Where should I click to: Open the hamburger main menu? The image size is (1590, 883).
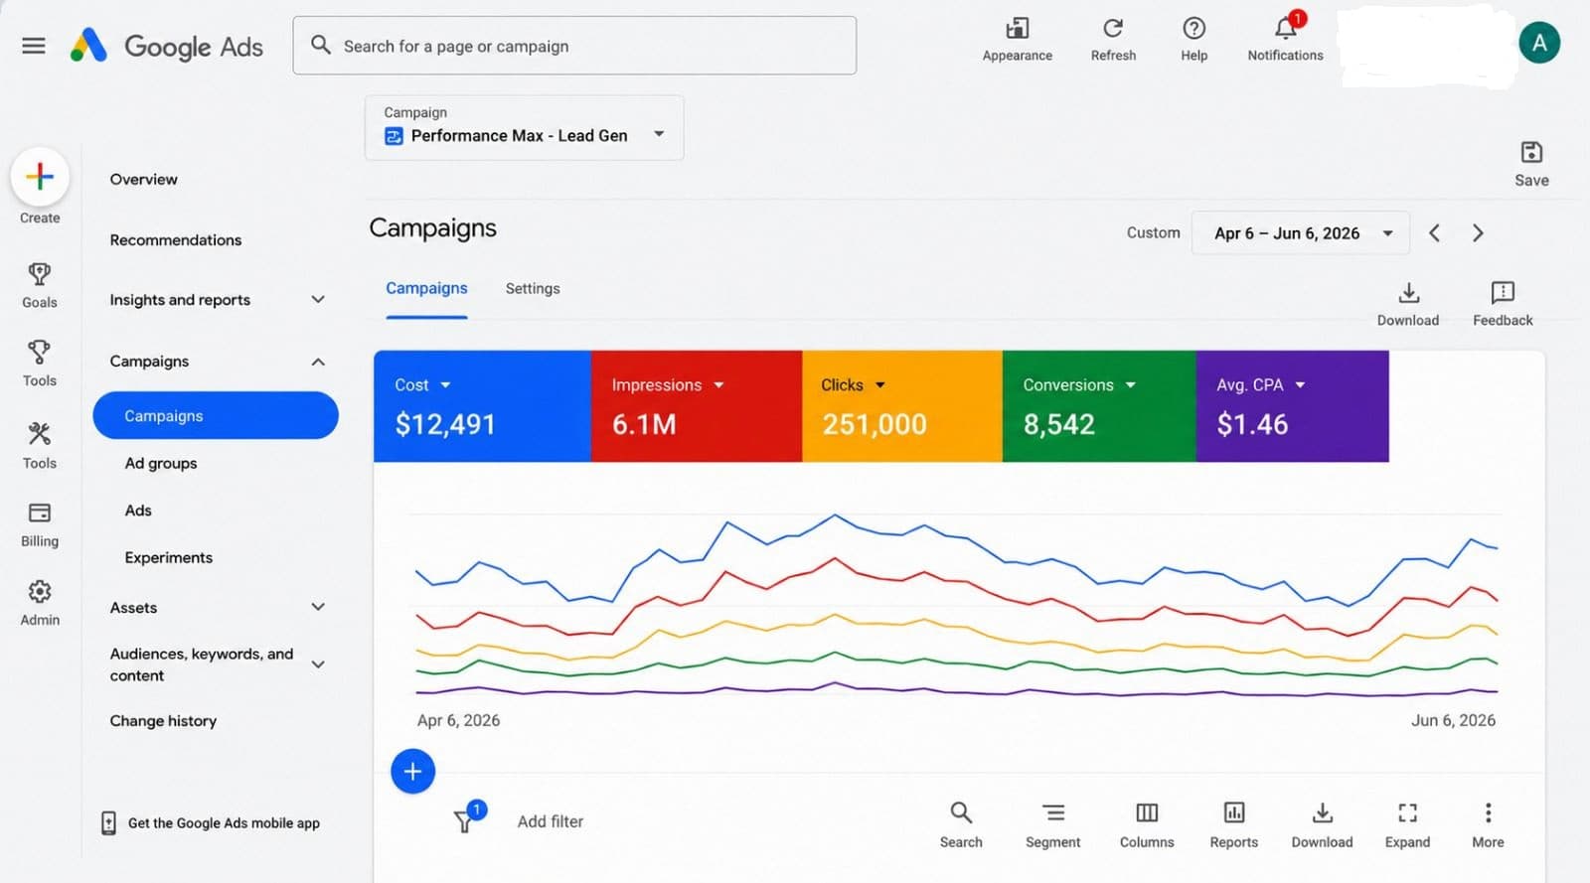(x=34, y=46)
